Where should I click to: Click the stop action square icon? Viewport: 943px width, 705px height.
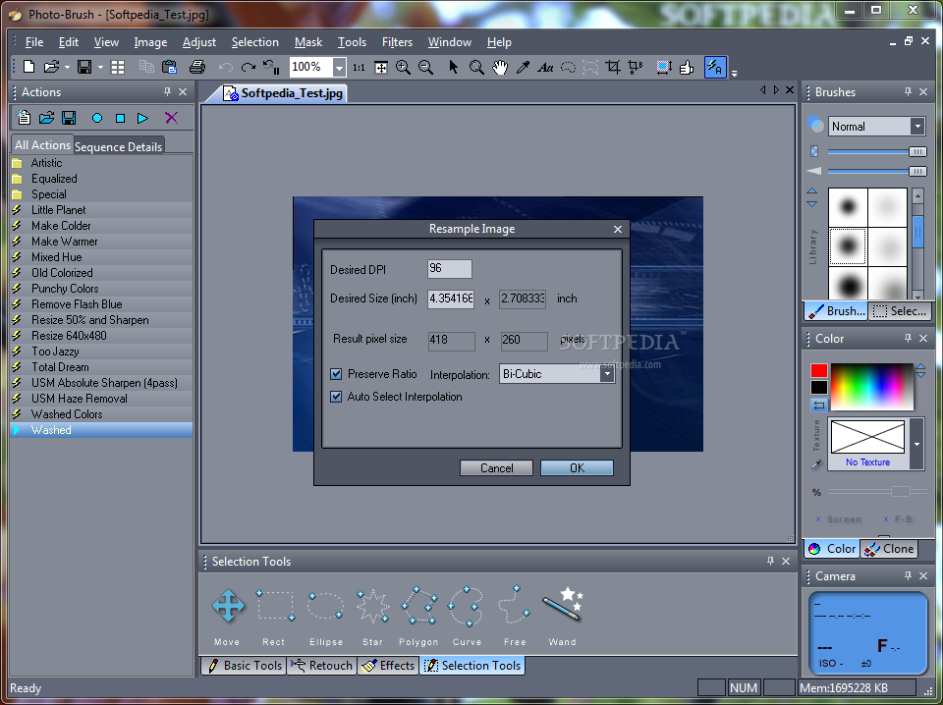click(120, 118)
